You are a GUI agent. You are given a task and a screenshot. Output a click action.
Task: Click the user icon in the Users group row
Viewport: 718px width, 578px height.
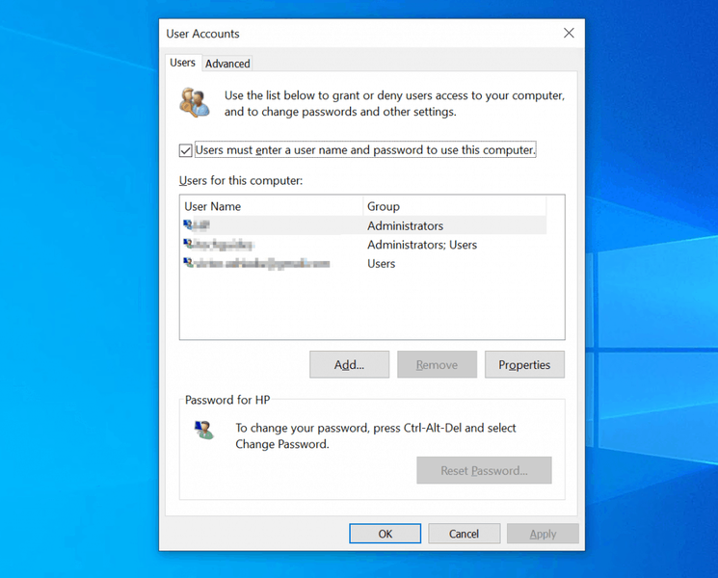[188, 263]
